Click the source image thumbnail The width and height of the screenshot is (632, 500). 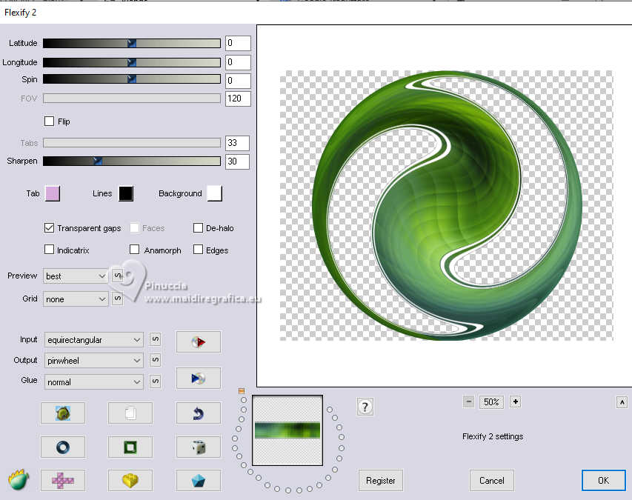click(x=287, y=430)
